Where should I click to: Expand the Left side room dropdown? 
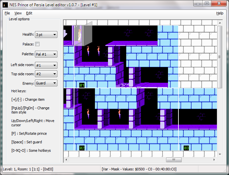(46, 65)
